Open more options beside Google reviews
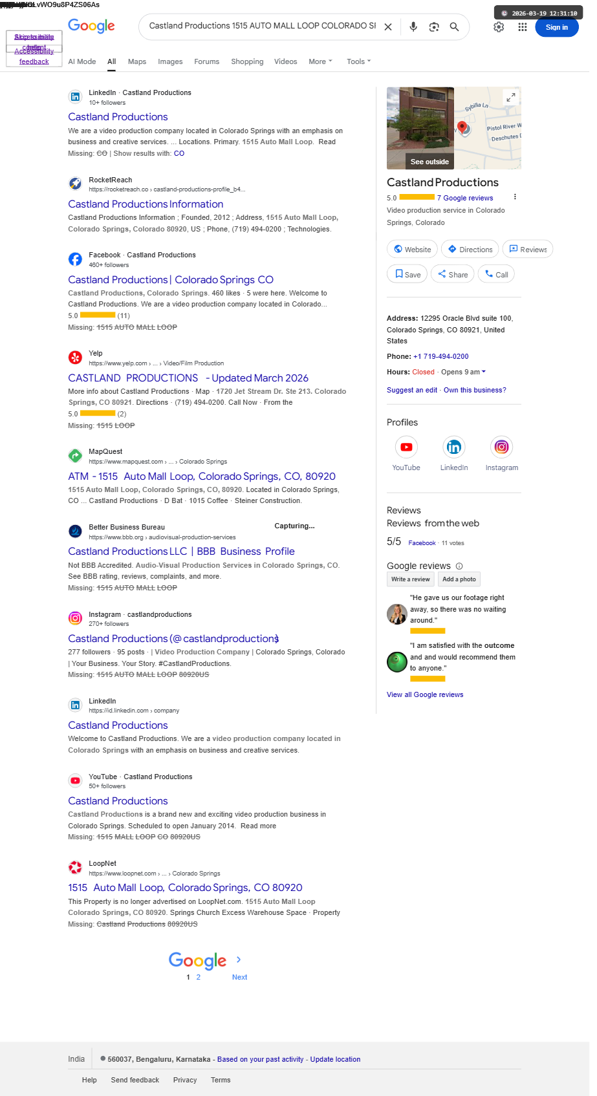The image size is (597, 1096). pos(515,197)
